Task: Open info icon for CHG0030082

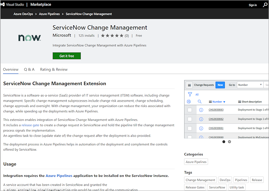Action: coord(201,119)
